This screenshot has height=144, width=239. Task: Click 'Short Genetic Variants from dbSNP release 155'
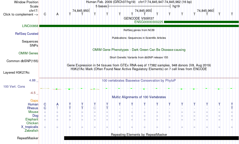point(139,57)
